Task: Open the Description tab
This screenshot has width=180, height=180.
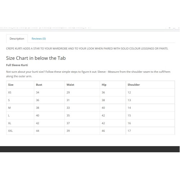Action: tap(17, 39)
